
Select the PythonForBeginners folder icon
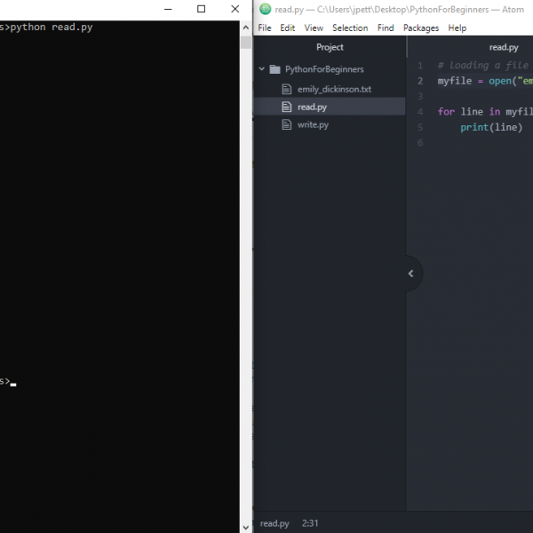[x=274, y=69]
